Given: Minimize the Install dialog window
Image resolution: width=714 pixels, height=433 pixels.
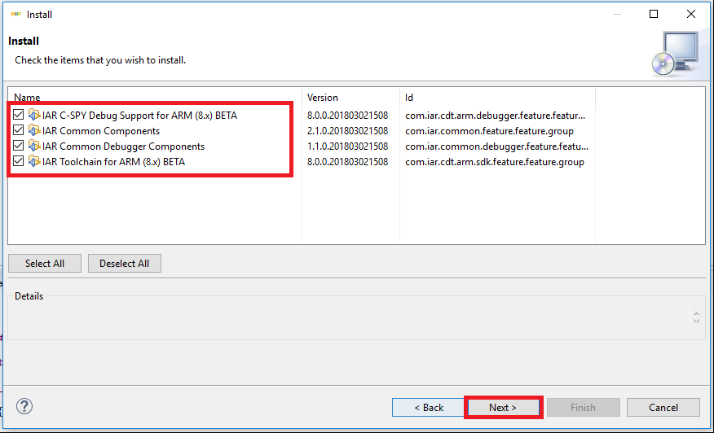Looking at the screenshot, I should tap(616, 14).
